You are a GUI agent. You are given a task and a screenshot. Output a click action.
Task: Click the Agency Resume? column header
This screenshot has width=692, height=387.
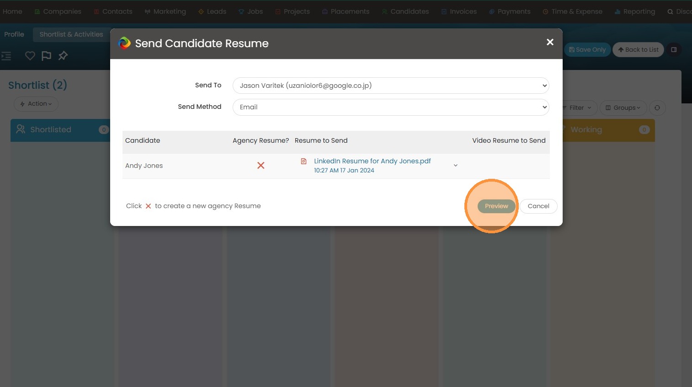[x=261, y=140]
